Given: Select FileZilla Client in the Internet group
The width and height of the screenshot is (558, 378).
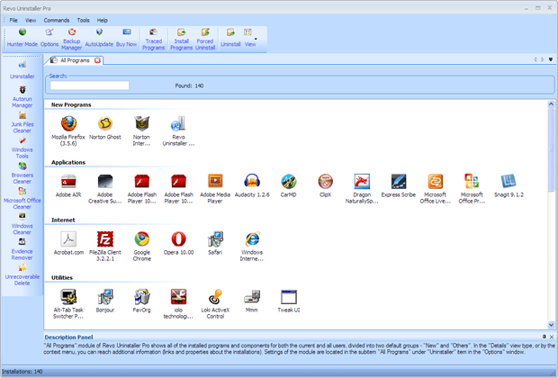Looking at the screenshot, I should click(x=105, y=244).
